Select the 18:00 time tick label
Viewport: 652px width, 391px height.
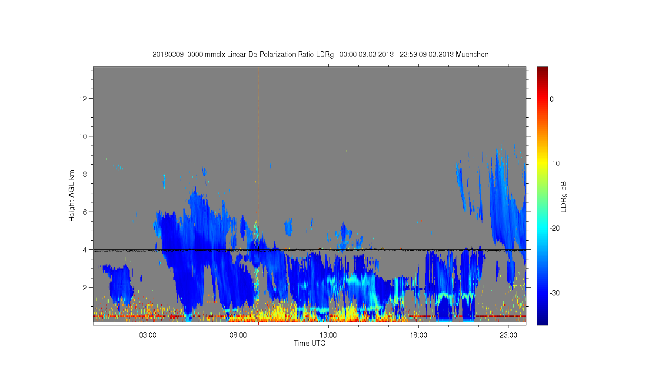pos(418,335)
